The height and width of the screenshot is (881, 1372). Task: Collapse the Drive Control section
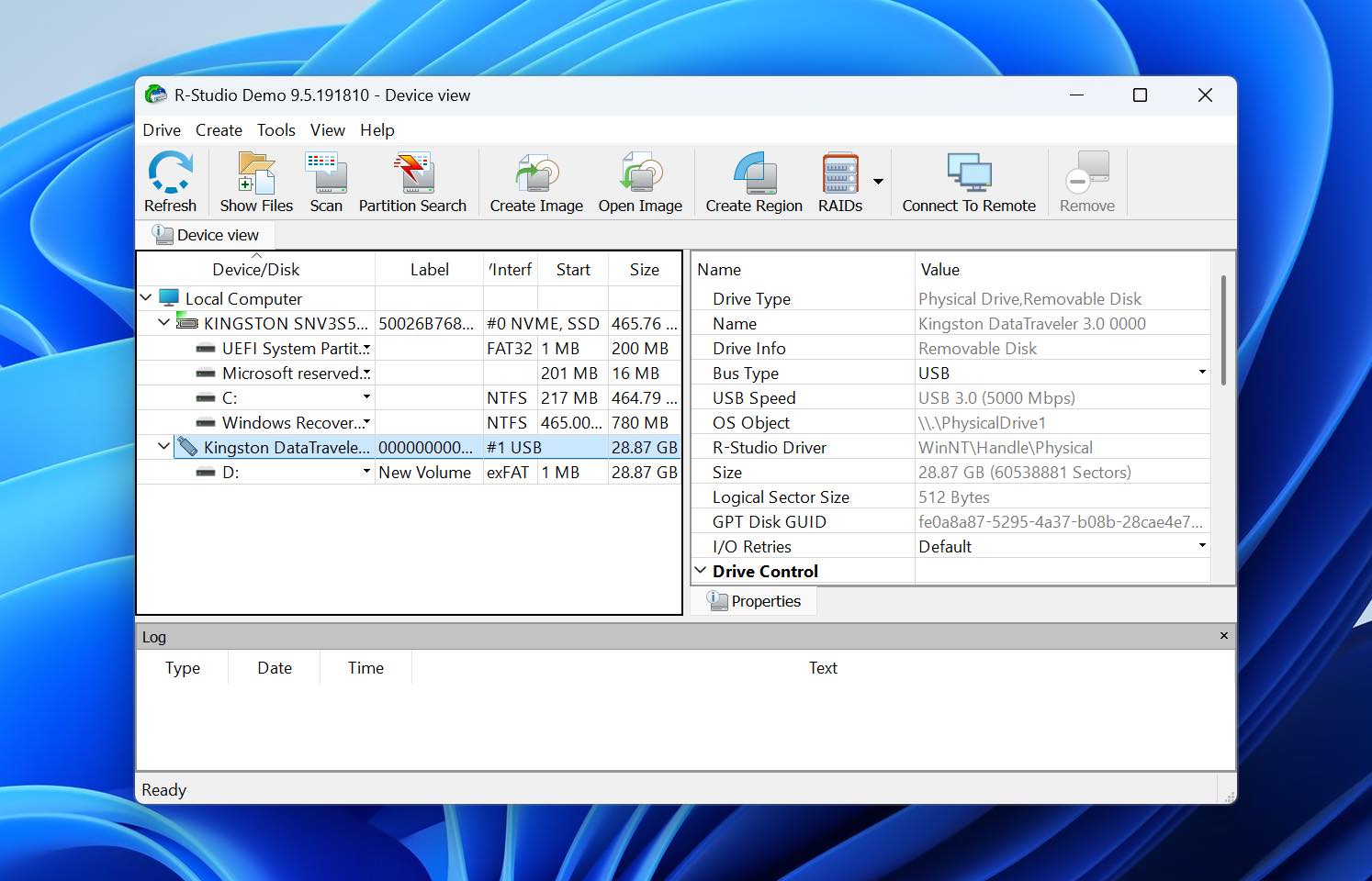[x=701, y=570]
